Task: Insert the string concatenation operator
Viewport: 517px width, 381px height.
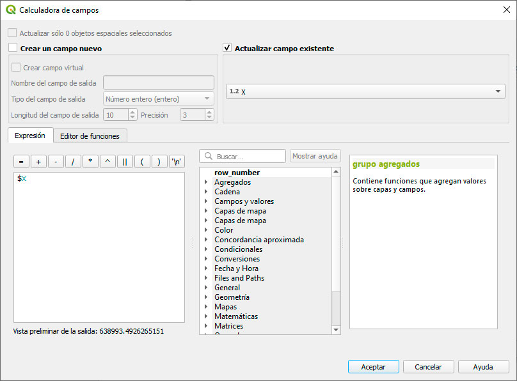Action: 125,162
